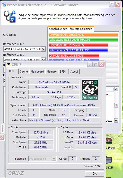Image resolution: width=123 pixels, height=178 pixels.
Task: Click the Ext. Model value 2B
Action: pos(64,115)
